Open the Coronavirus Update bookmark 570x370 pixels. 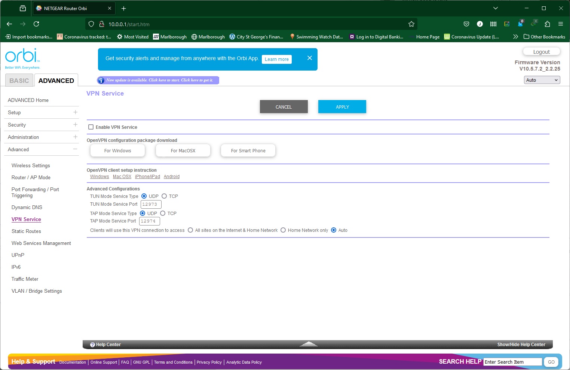point(472,37)
